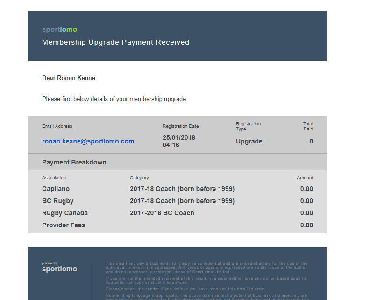Open the ronan.keane@sportlomo.com email link

click(88, 141)
